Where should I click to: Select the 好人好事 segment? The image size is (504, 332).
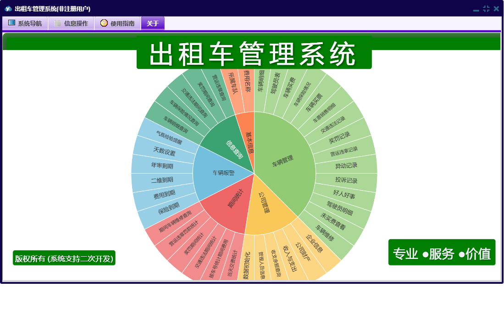(x=344, y=194)
